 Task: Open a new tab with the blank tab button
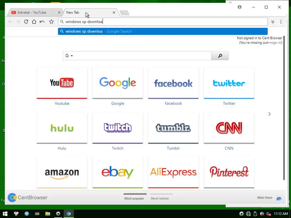click(x=124, y=12)
